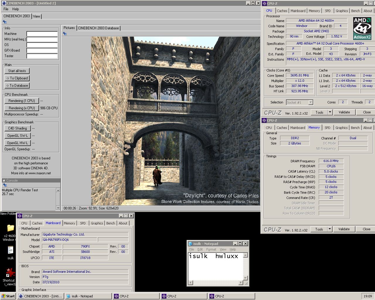Click the CINEBENCH 2003 title bar icon
Image resolution: width=375 pixels, height=300 pixels.
point(4,3)
